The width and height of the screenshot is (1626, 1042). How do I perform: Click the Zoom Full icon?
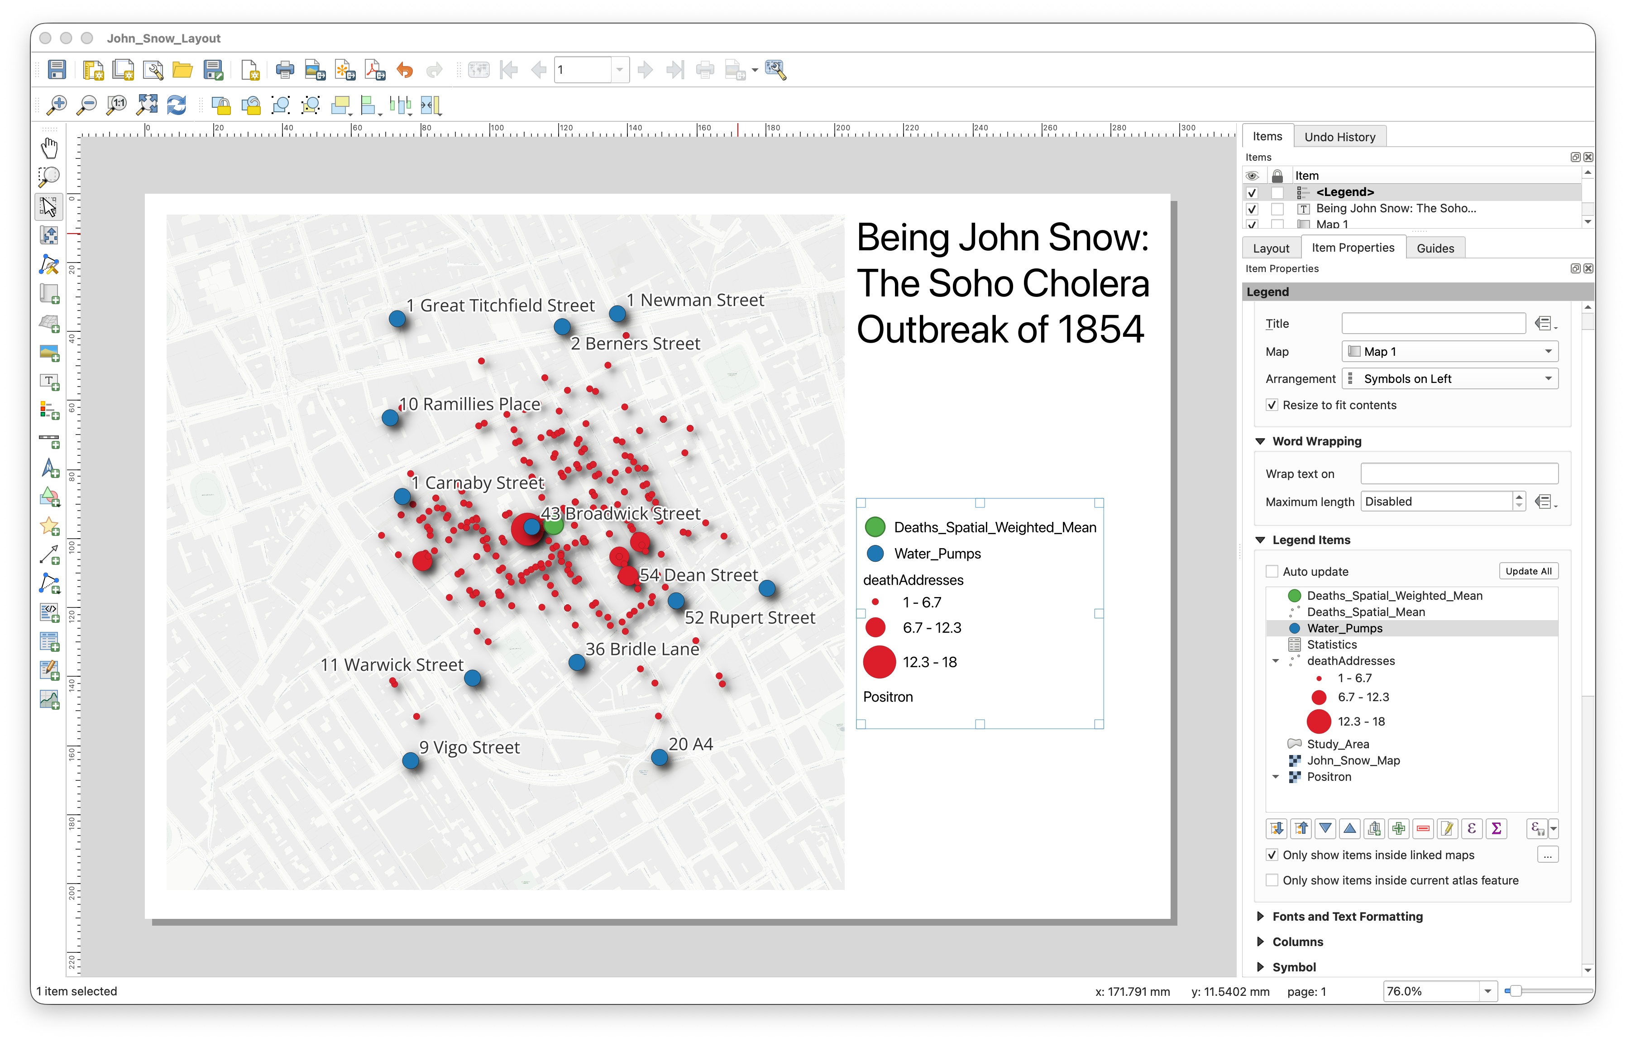(x=147, y=105)
